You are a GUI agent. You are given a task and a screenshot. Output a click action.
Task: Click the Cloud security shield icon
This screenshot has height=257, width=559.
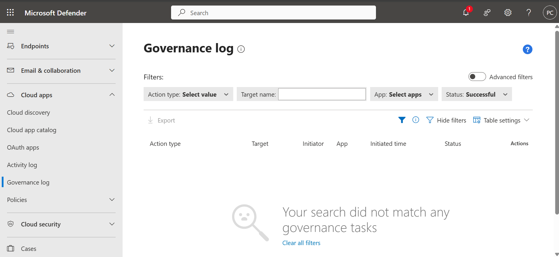point(11,224)
